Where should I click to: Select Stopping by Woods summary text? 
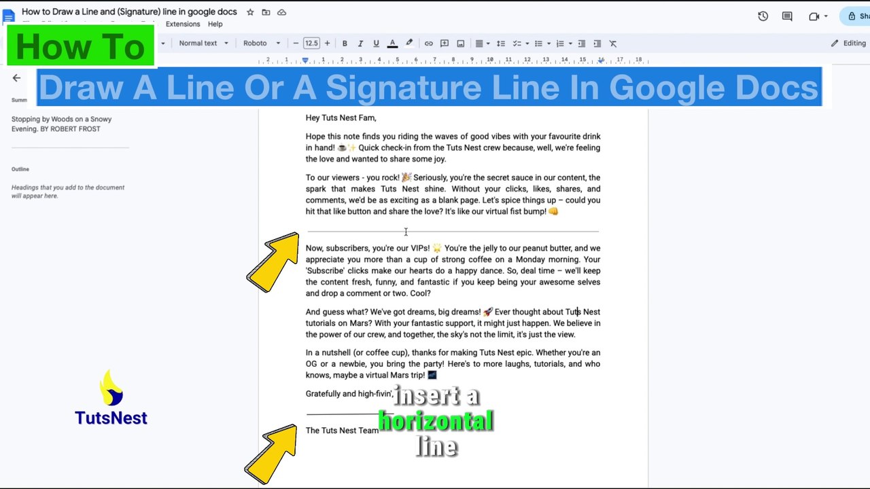coord(61,124)
